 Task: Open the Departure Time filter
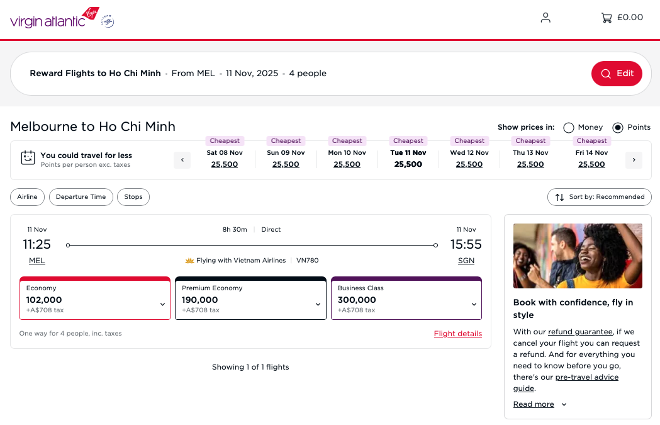81,197
